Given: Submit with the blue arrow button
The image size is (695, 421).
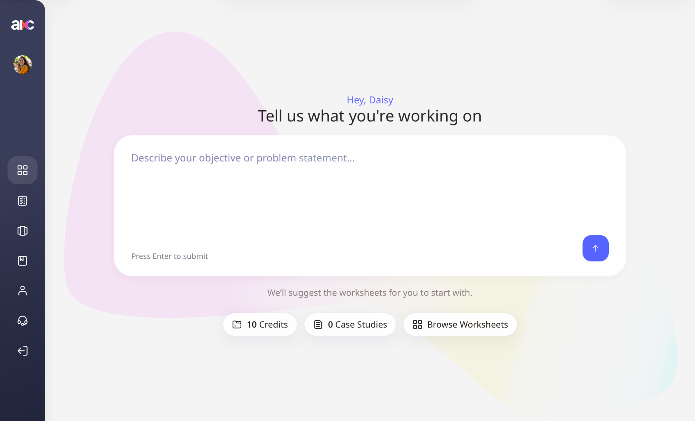Looking at the screenshot, I should coord(595,248).
